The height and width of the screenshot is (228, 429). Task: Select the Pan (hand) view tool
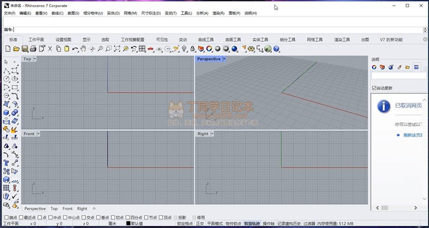83,49
